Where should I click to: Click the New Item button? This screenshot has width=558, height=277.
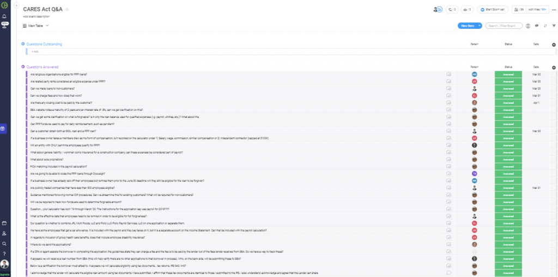[x=467, y=26]
